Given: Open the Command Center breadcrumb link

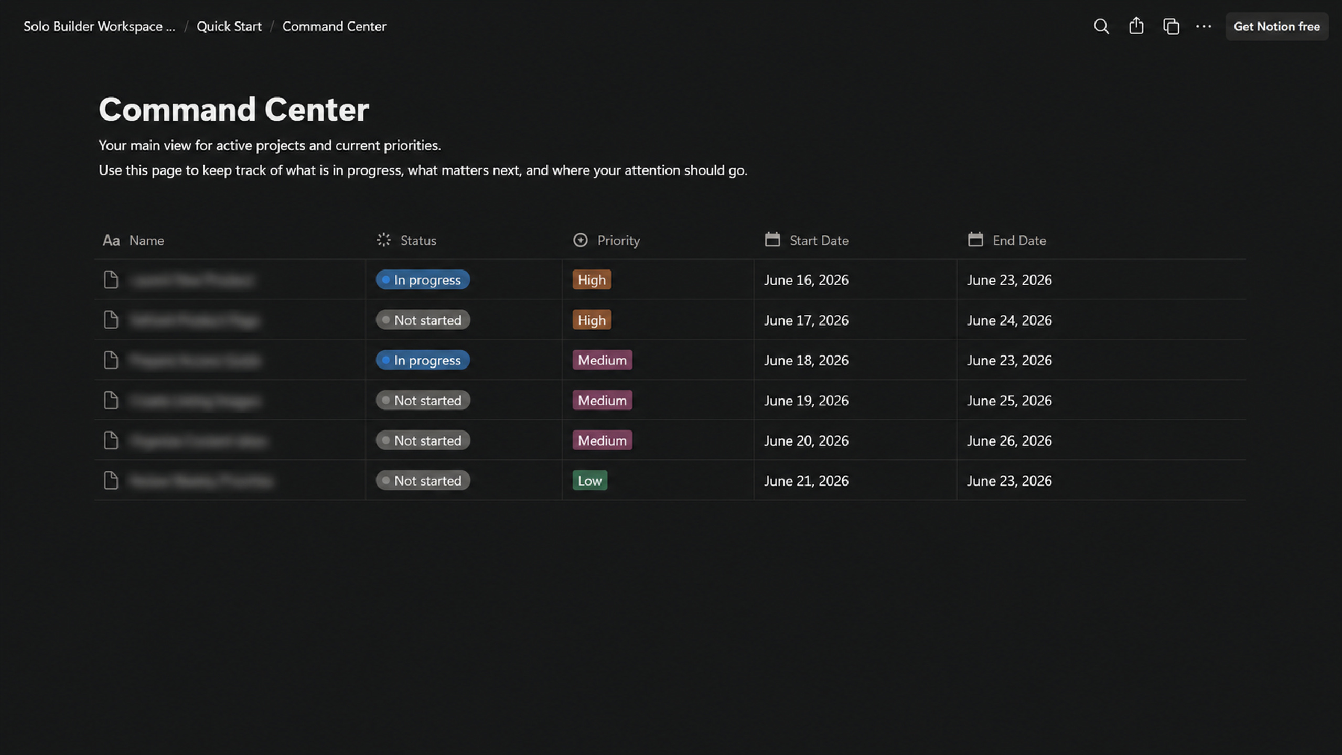Looking at the screenshot, I should tap(334, 26).
